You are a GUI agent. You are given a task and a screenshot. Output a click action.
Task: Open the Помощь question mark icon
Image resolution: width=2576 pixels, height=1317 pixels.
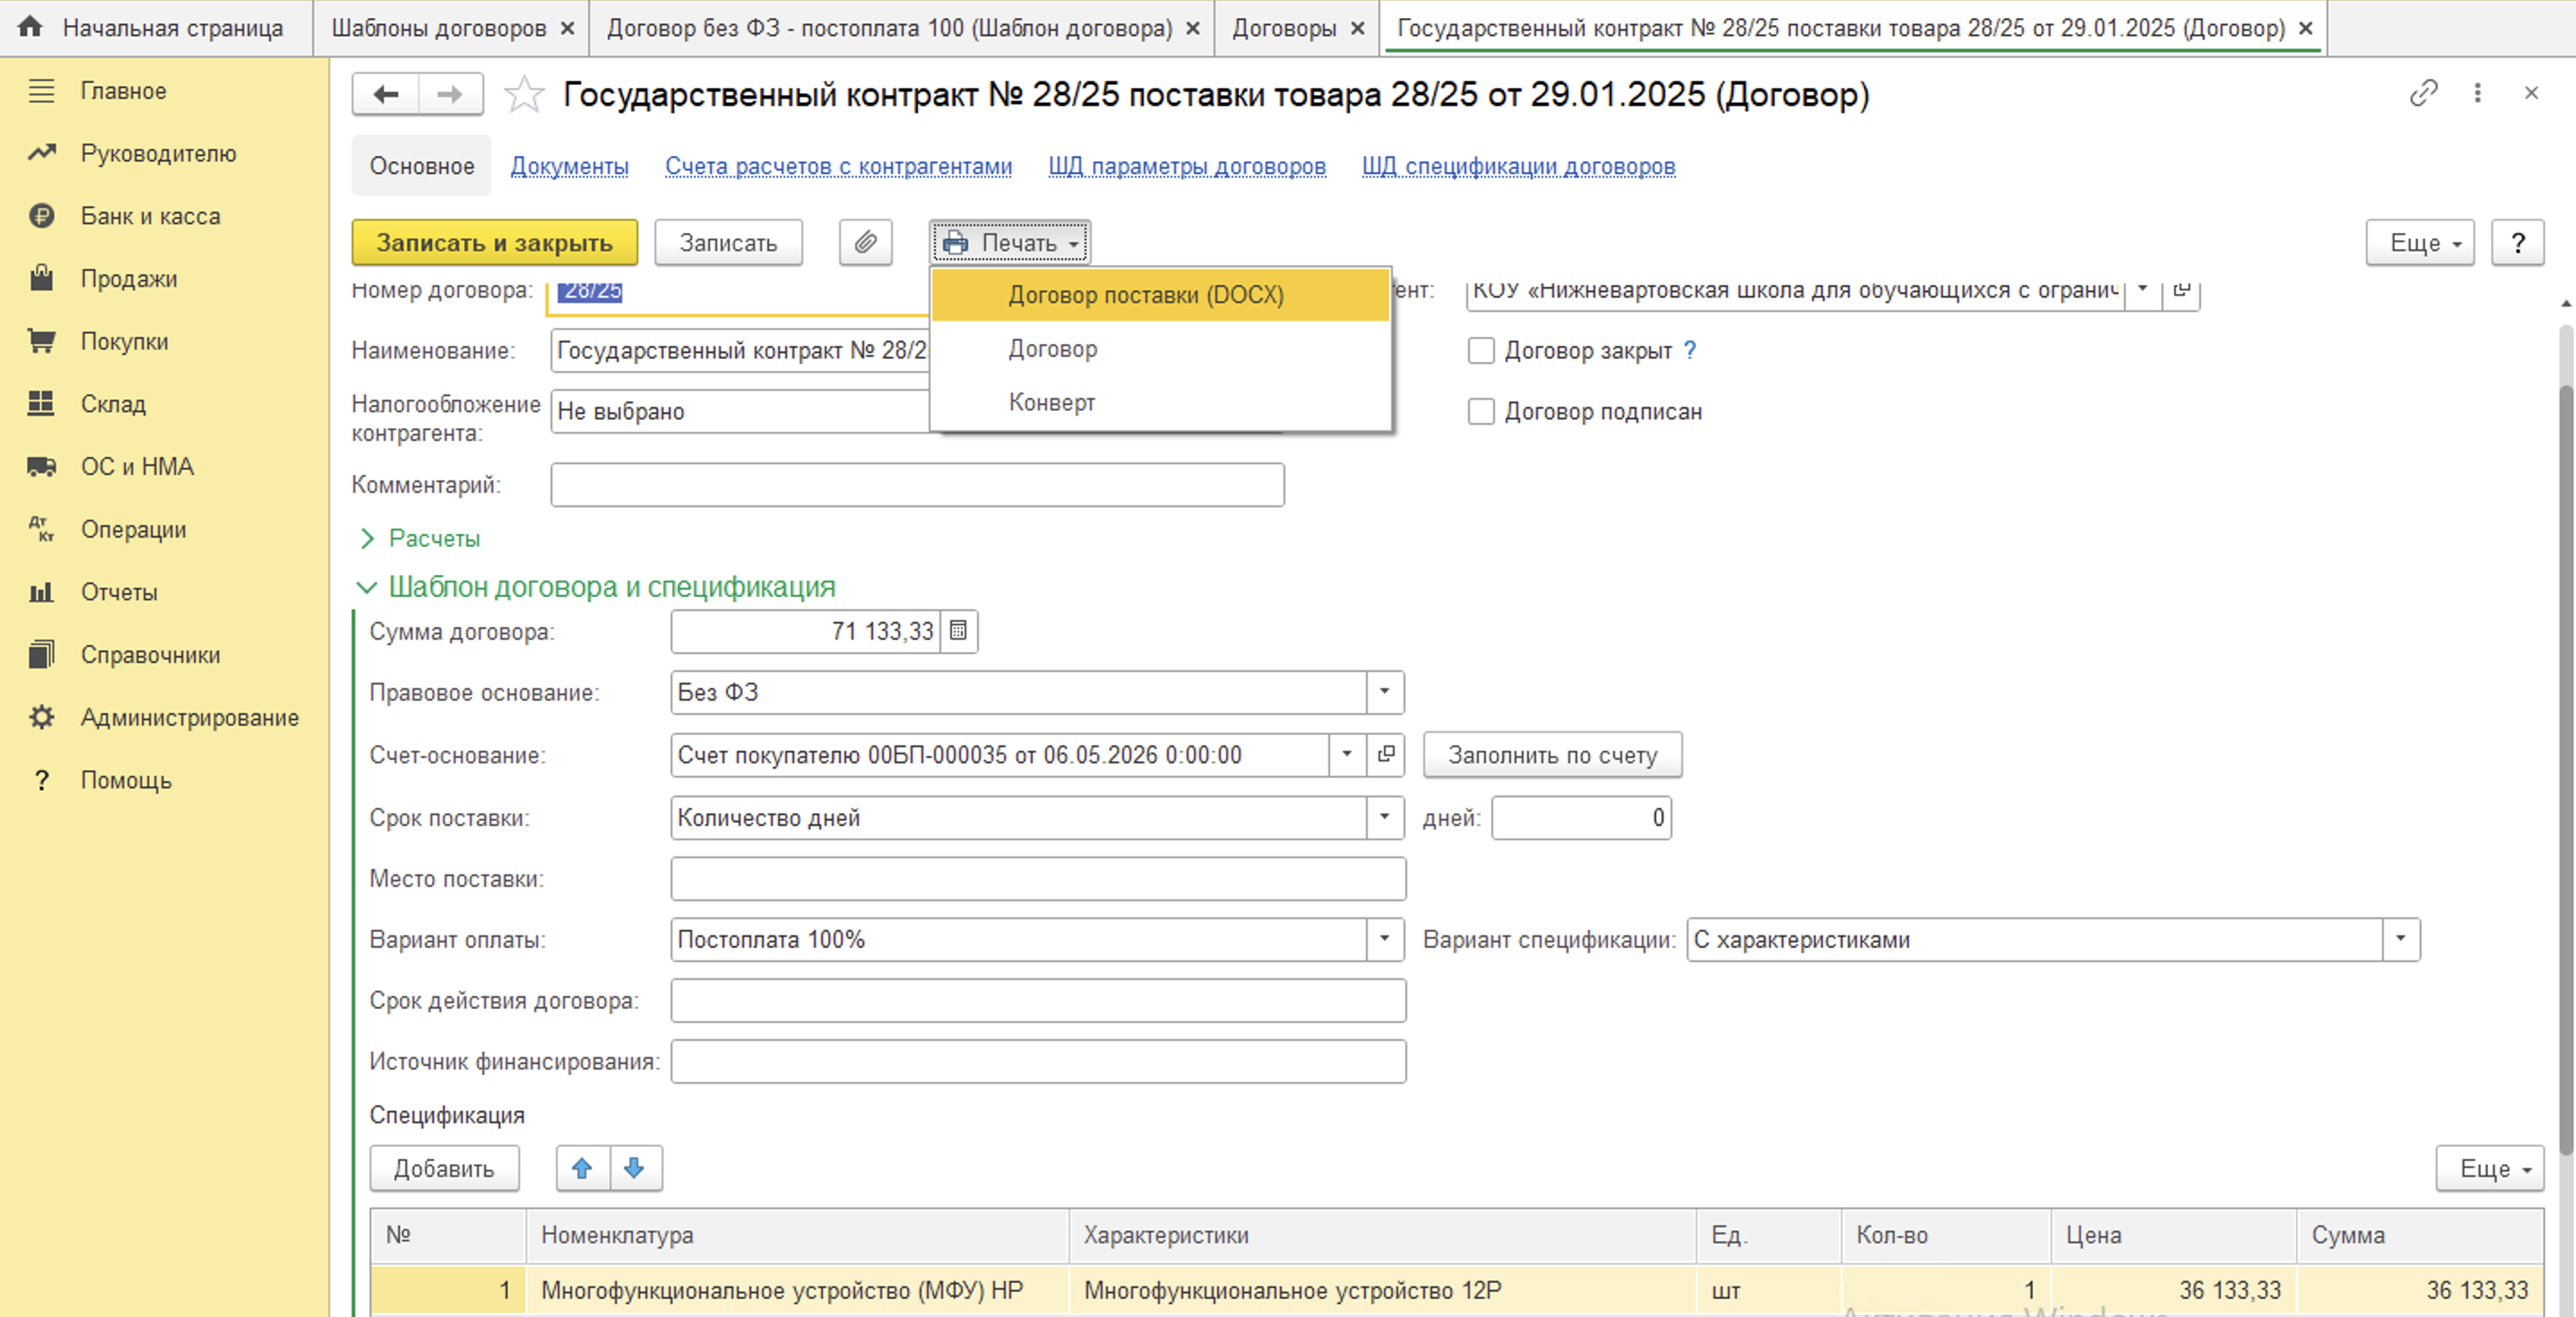click(x=41, y=780)
